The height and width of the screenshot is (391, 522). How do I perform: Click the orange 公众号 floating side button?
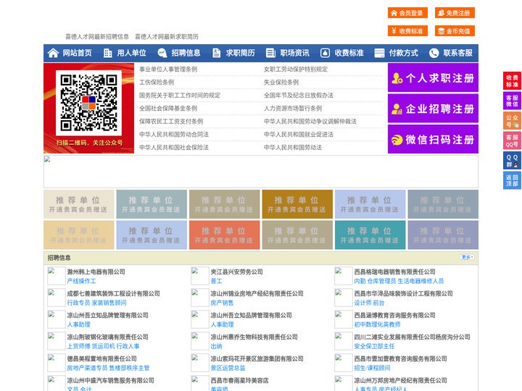[512, 121]
